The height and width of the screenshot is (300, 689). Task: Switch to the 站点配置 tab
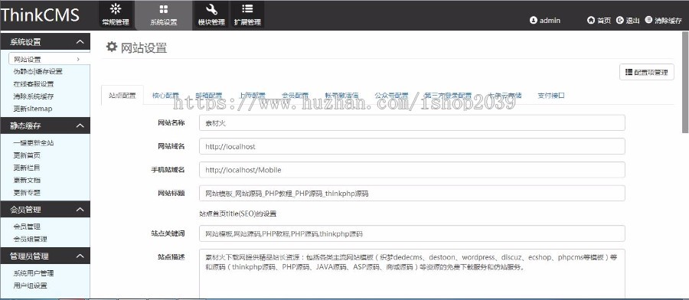[122, 96]
